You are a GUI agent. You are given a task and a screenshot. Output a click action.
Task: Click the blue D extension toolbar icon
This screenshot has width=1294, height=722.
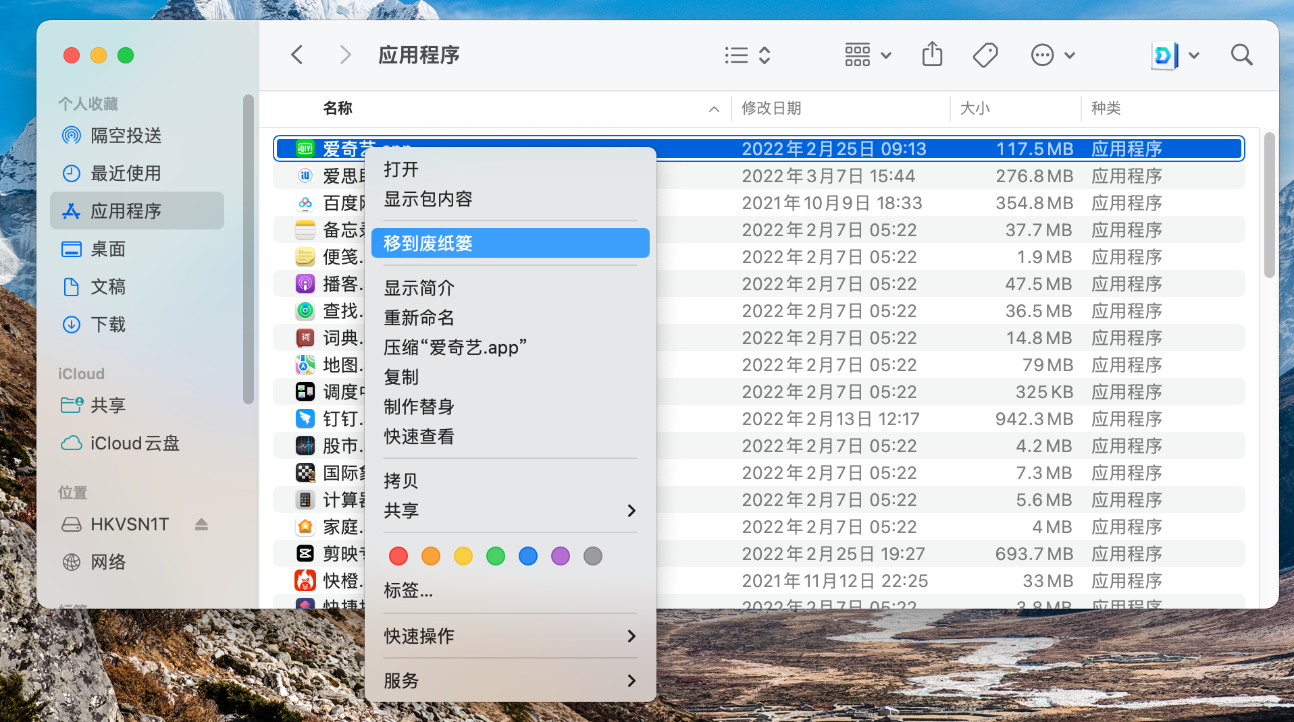coord(1164,55)
